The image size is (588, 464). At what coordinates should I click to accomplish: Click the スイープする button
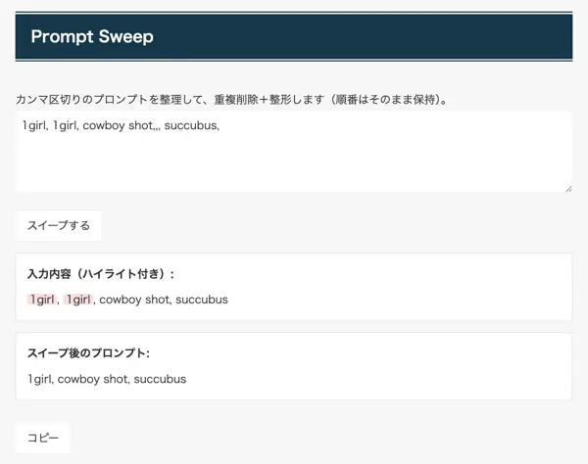[x=59, y=225]
